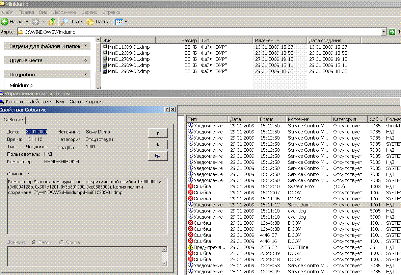Screen dimensions: 401x275
Task: Open the Search (Поиск) toolbar button
Action: coord(72,22)
